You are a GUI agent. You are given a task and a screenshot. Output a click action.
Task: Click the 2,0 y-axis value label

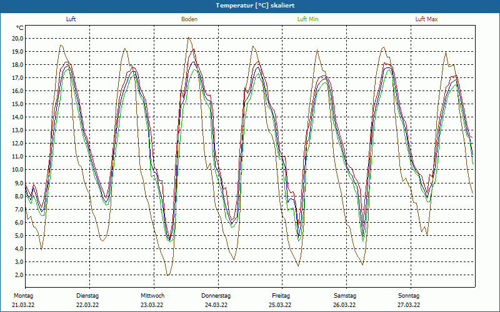coord(19,275)
